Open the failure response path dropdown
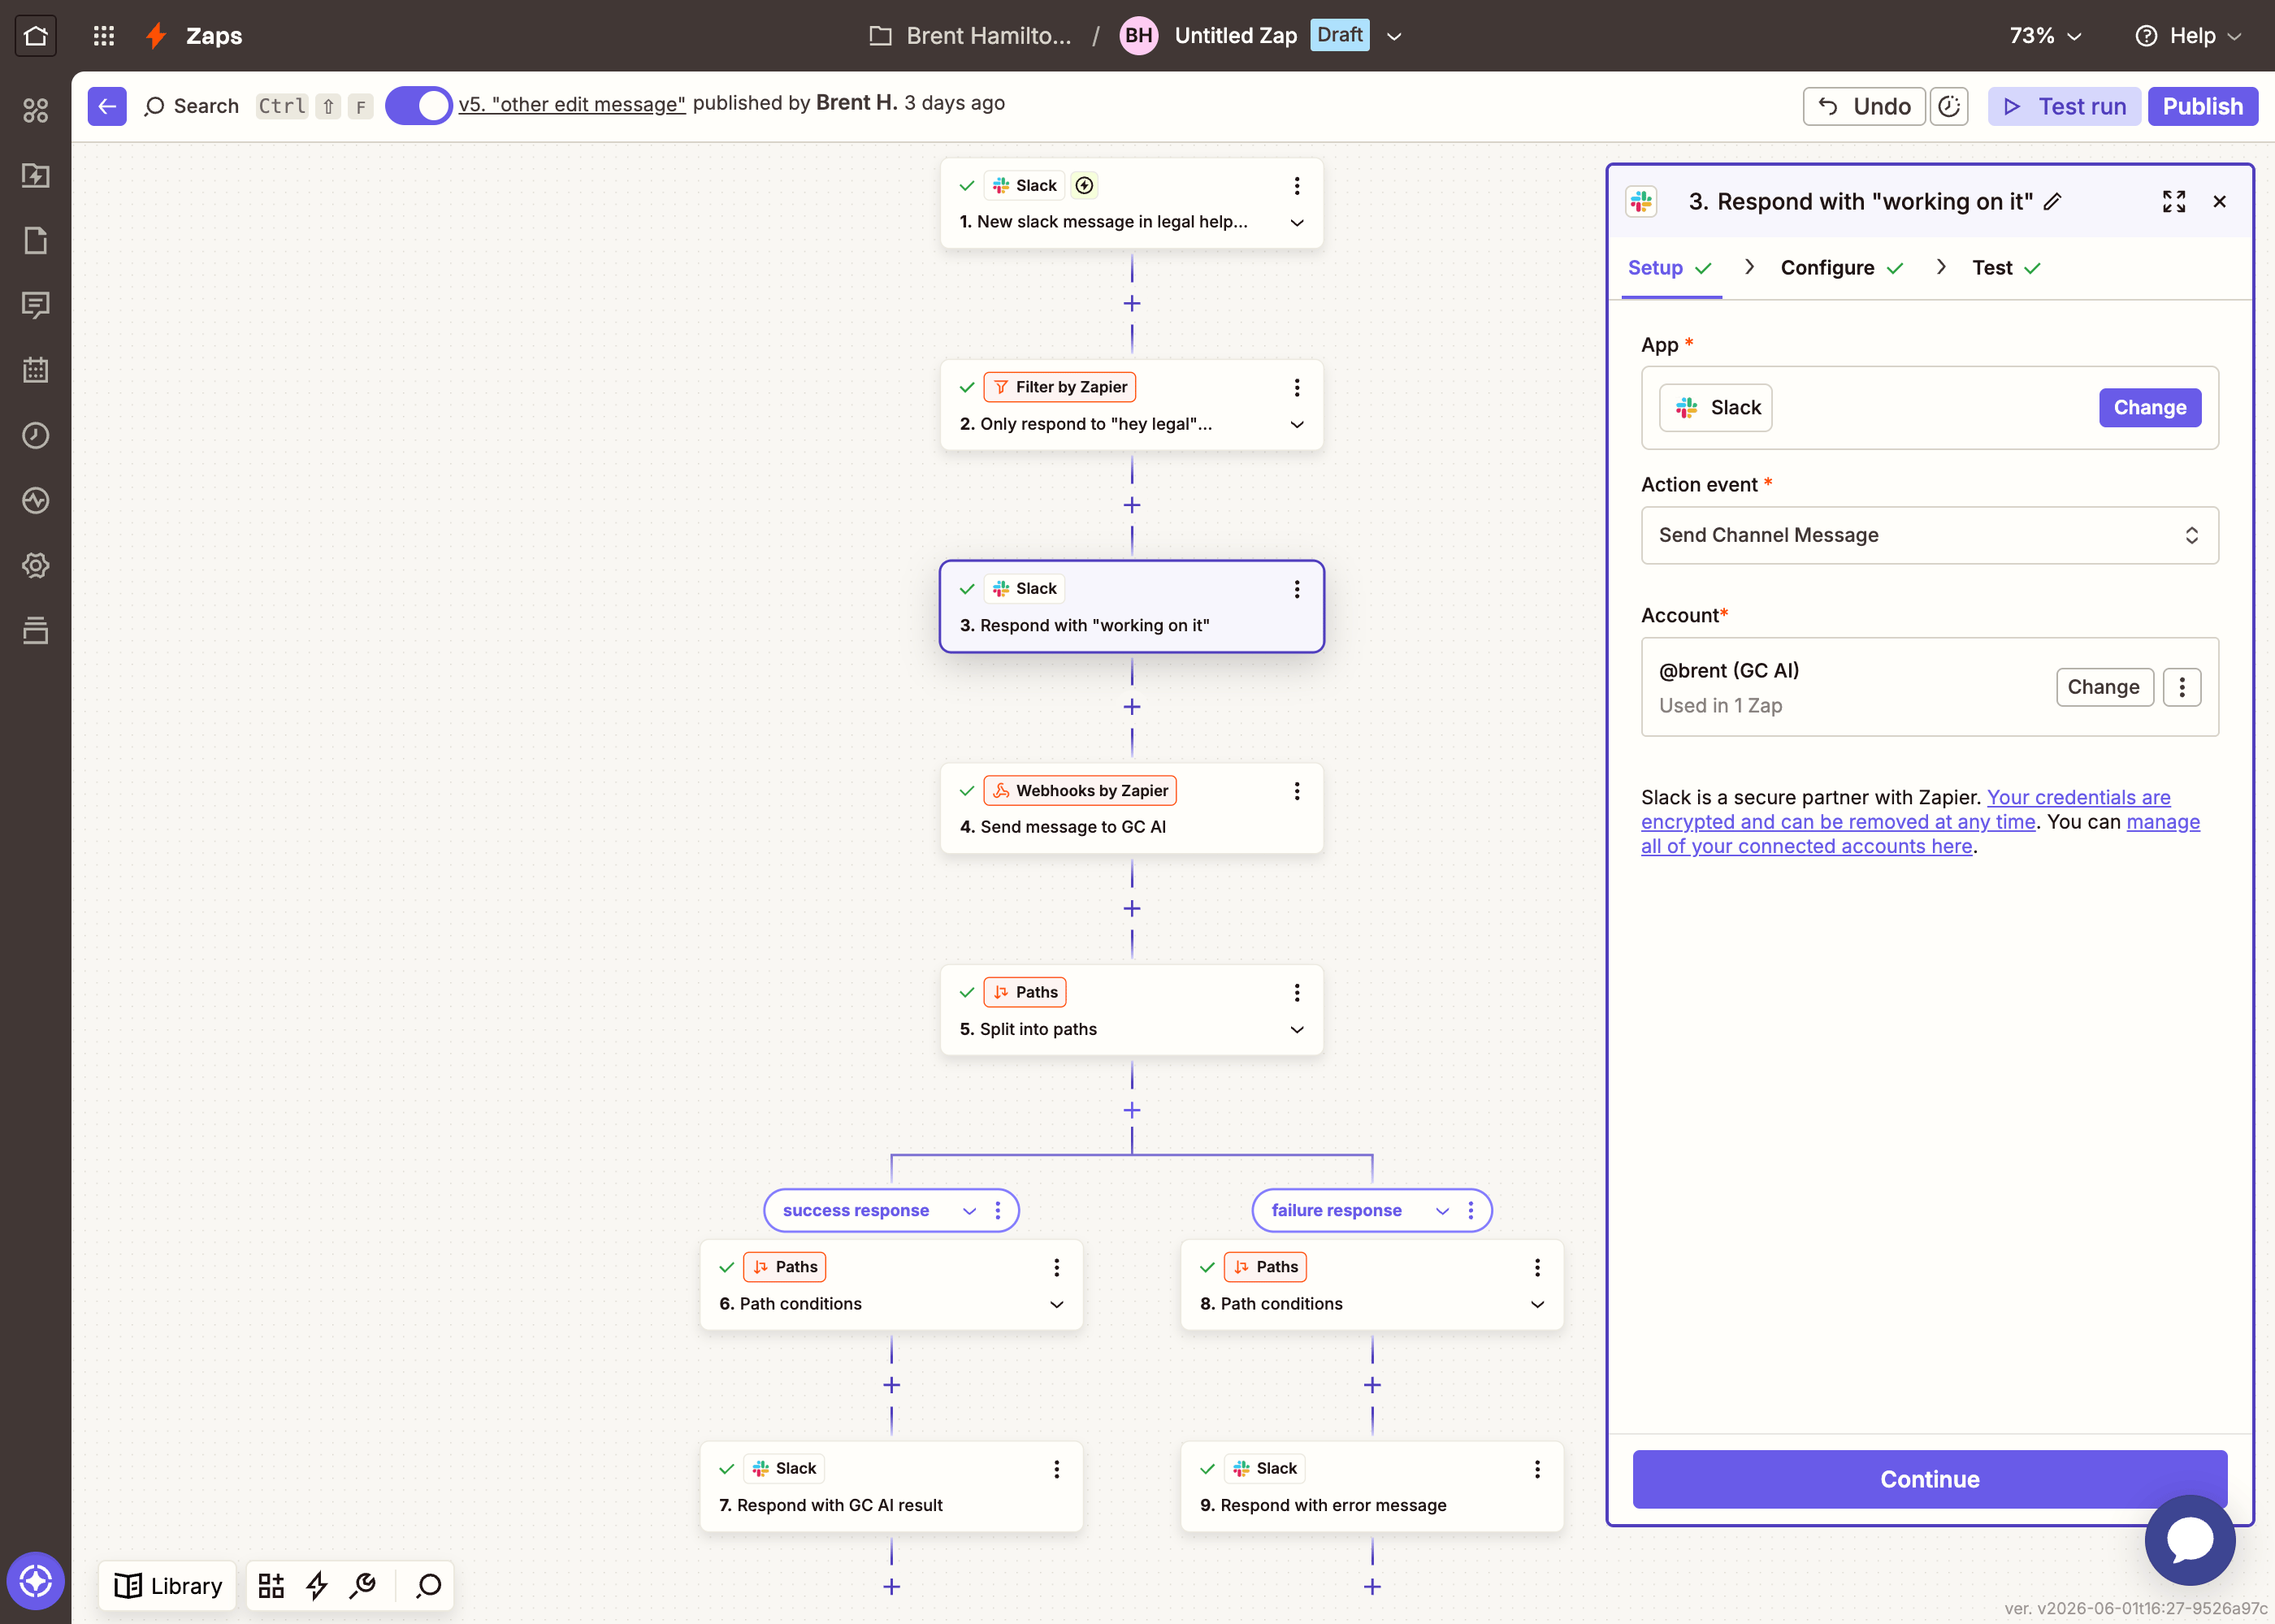This screenshot has height=1624, width=2275. point(1442,1211)
